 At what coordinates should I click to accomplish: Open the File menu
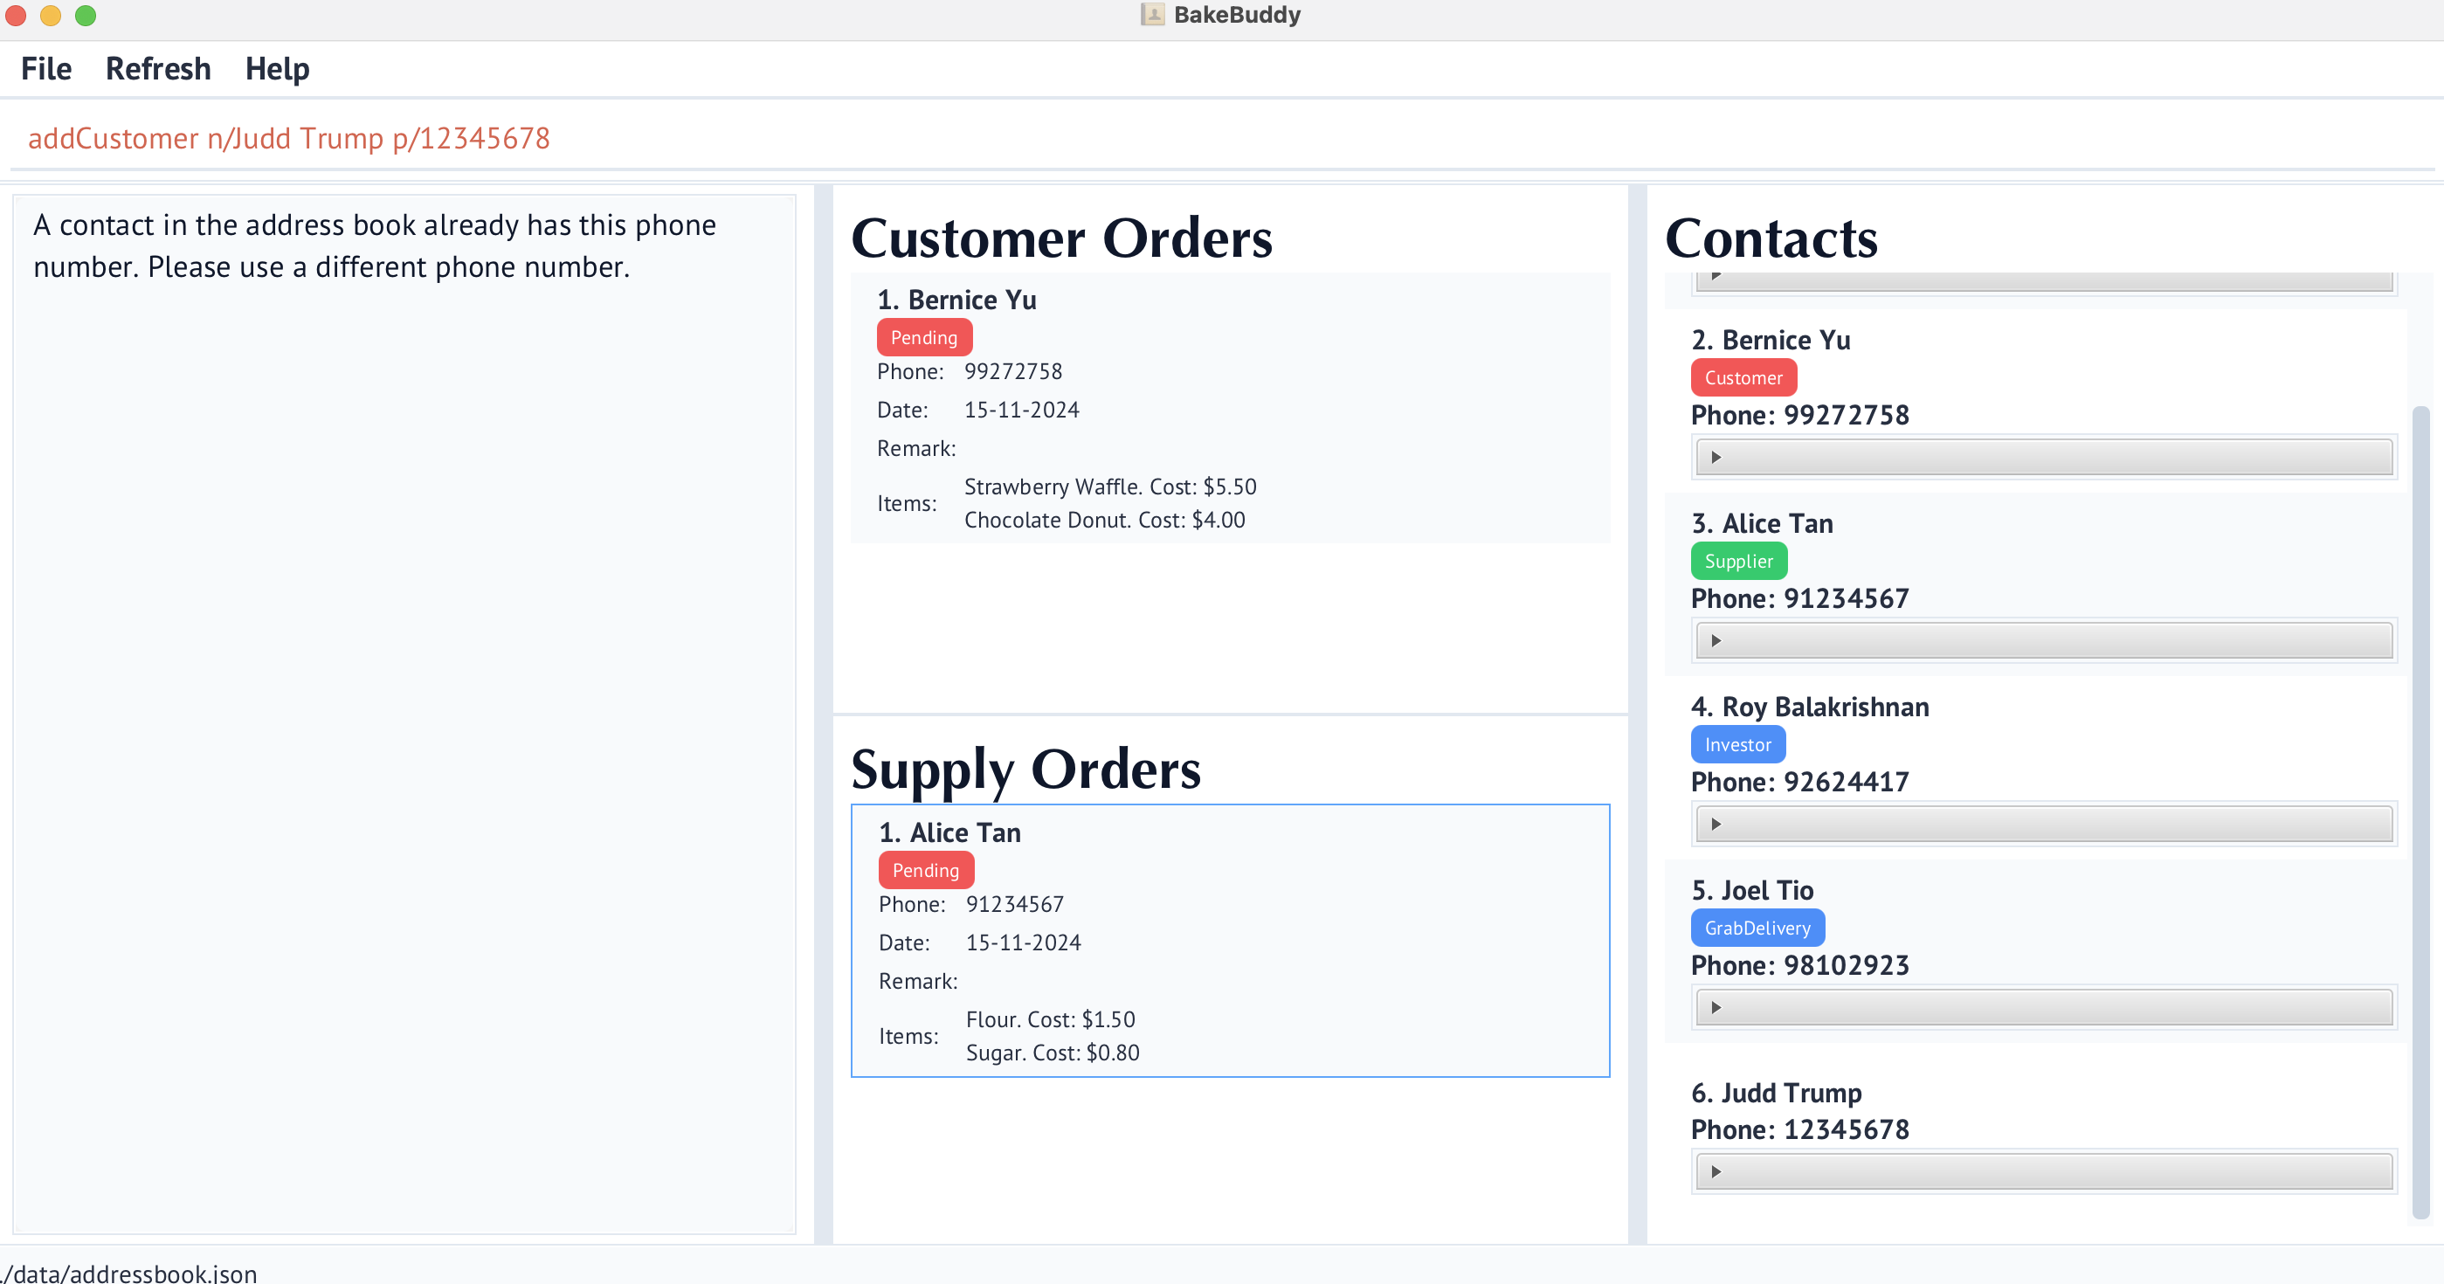point(45,69)
